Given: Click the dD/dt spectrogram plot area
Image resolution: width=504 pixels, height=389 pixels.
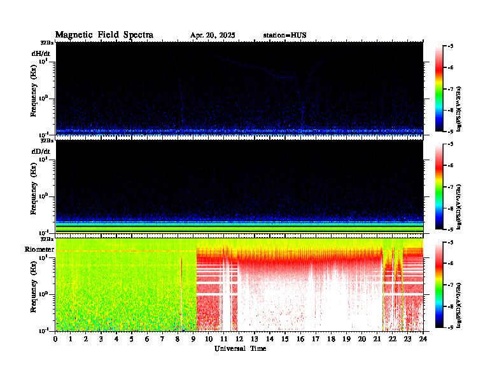Looking at the screenshot, I should [x=239, y=186].
